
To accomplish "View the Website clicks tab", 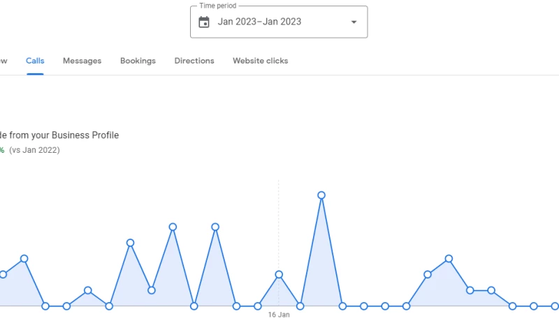I will (x=260, y=61).
